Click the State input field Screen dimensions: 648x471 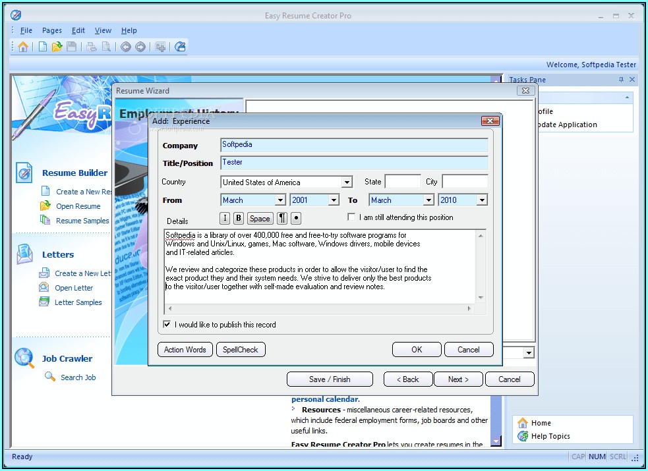(x=402, y=182)
